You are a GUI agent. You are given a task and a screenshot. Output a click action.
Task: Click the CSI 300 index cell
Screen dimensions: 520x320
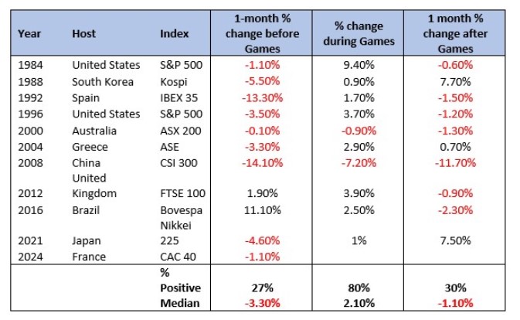(180, 162)
